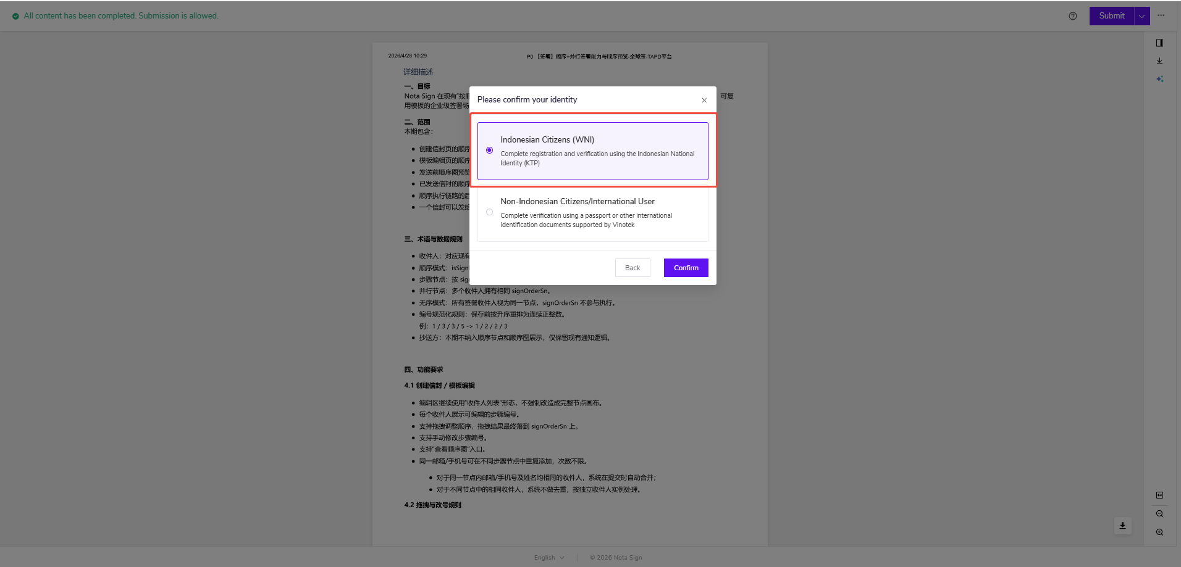
Task: Close the confirm identity dialog
Action: 704,100
